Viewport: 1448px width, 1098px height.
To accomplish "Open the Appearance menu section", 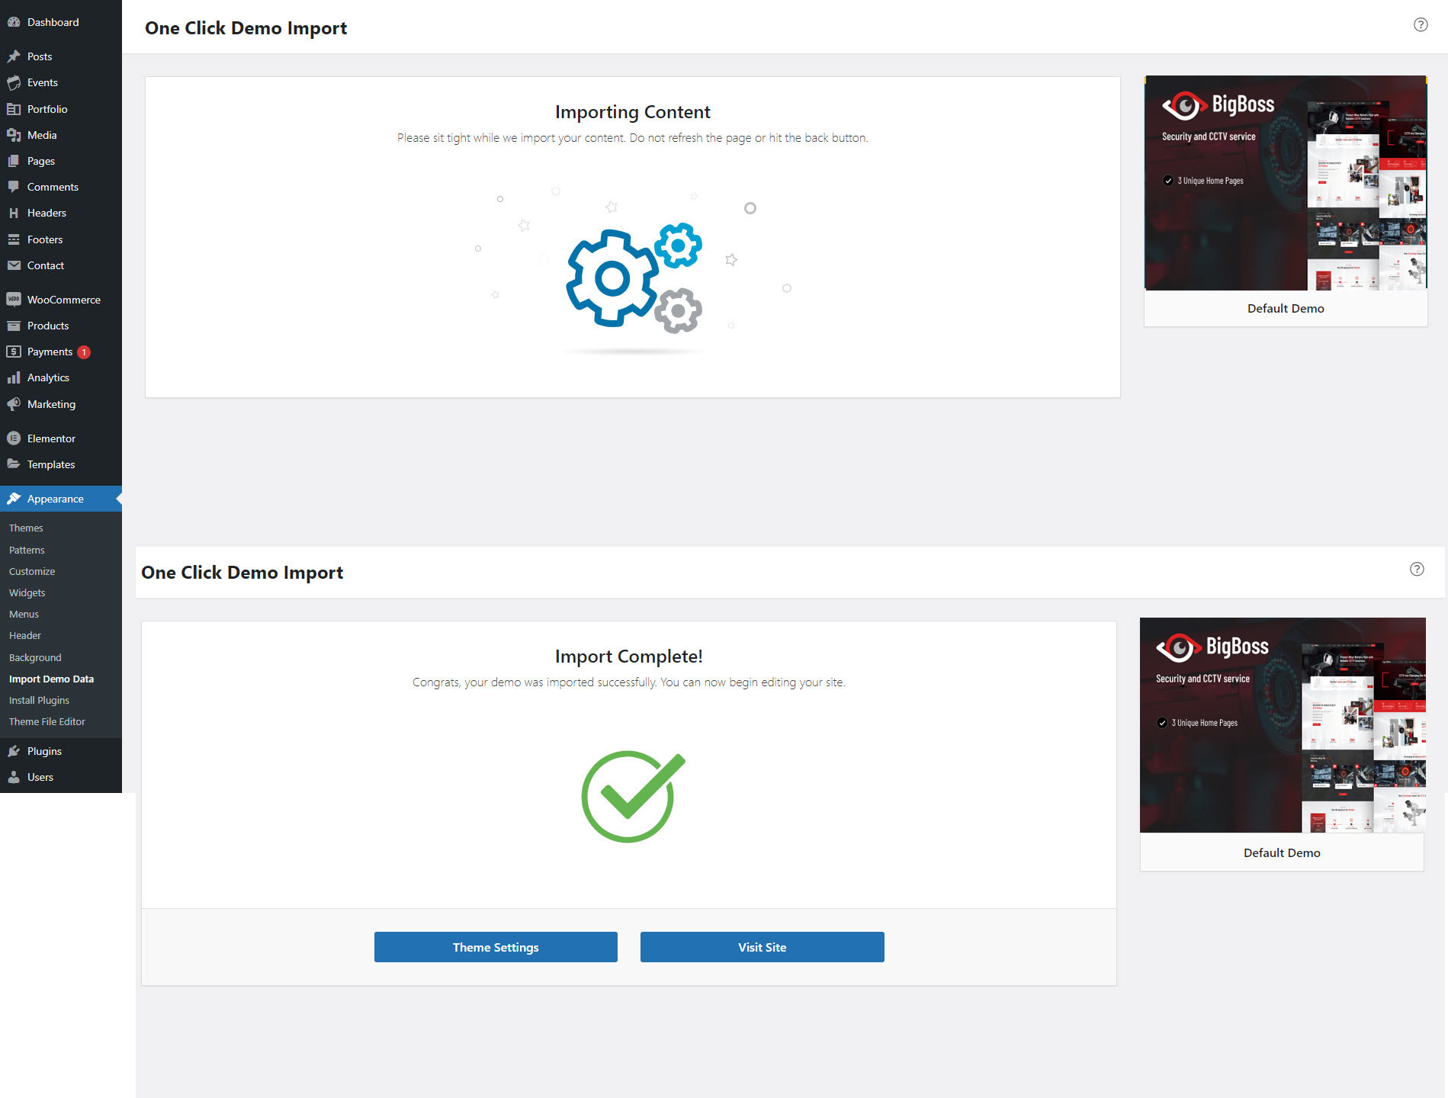I will coord(55,499).
